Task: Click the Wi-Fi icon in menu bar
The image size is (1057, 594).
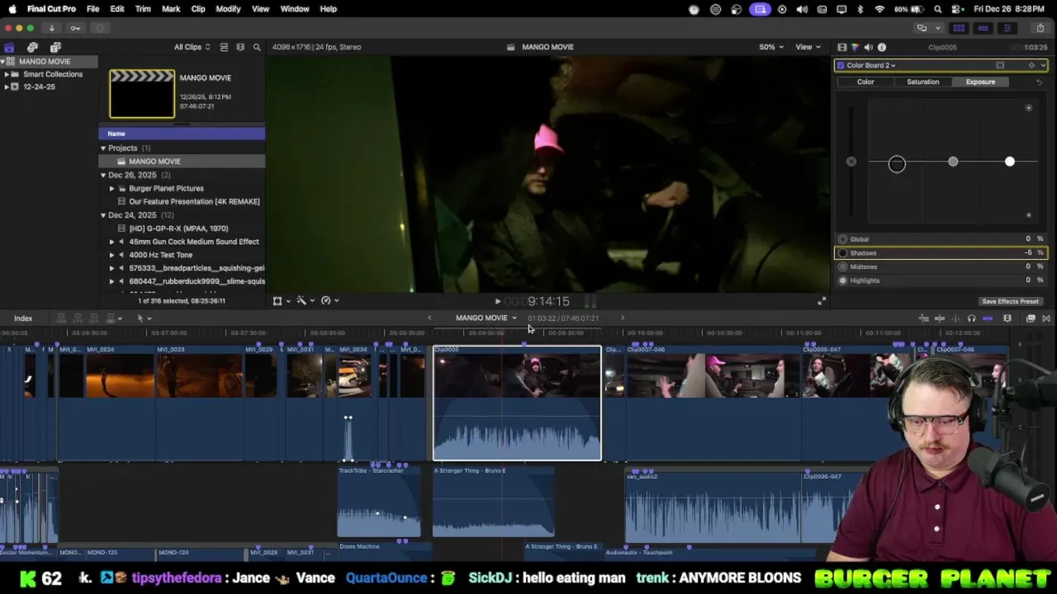Action: click(879, 9)
